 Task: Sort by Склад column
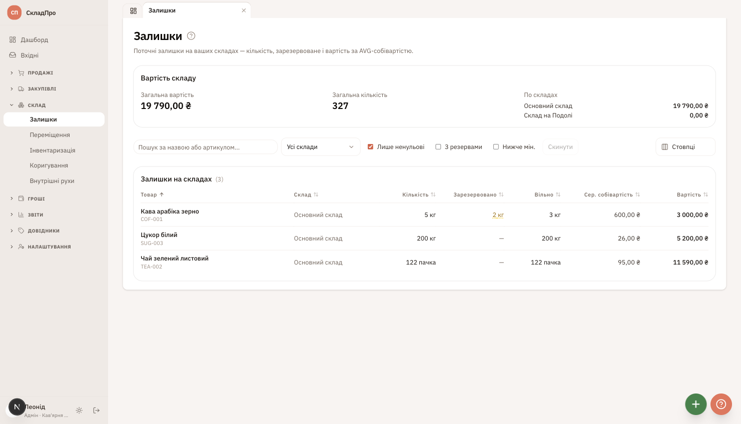[306, 194]
